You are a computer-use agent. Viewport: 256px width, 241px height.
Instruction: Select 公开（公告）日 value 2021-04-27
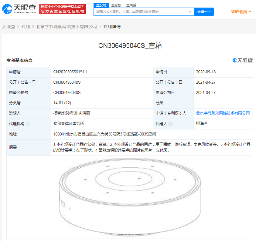tap(206, 82)
